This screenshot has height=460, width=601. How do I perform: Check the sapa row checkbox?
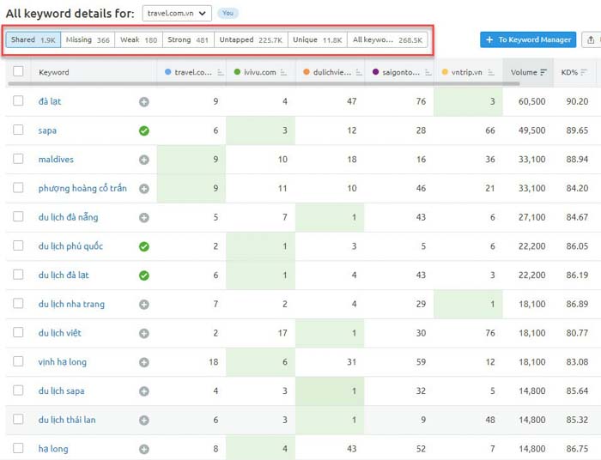click(18, 130)
